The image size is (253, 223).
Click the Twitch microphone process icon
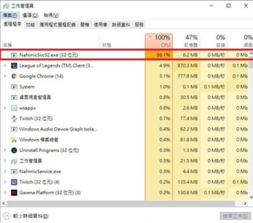(x=14, y=119)
